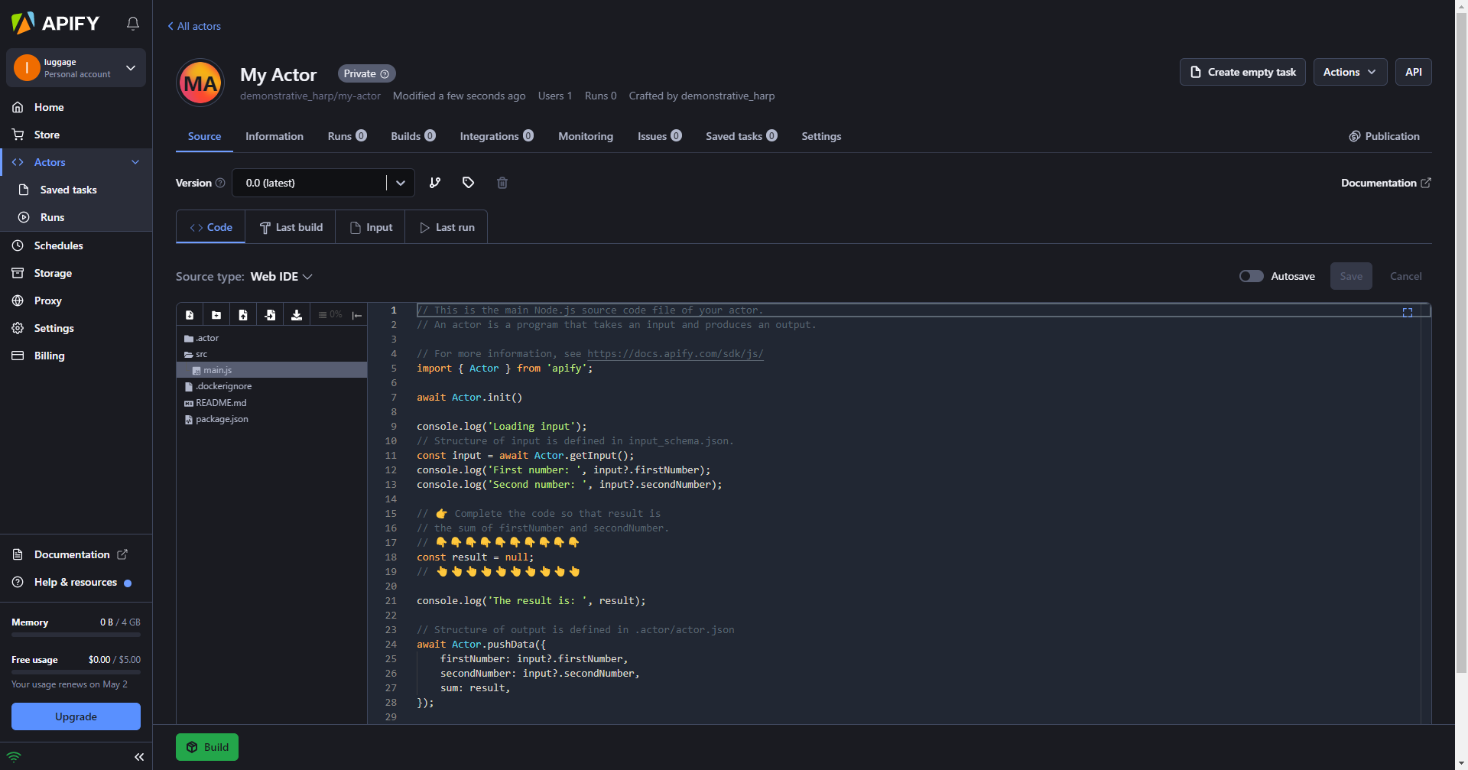Viewport: 1468px width, 770px height.
Task: Click Create empty task button
Action: [1242, 72]
